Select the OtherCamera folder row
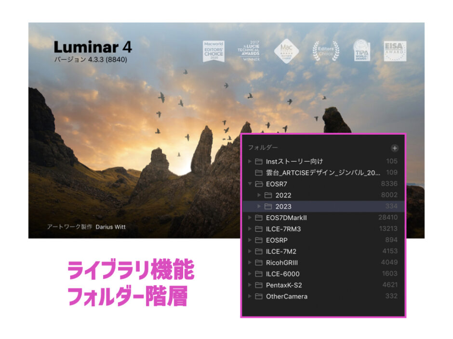This screenshot has height=339, width=453. 323,296
